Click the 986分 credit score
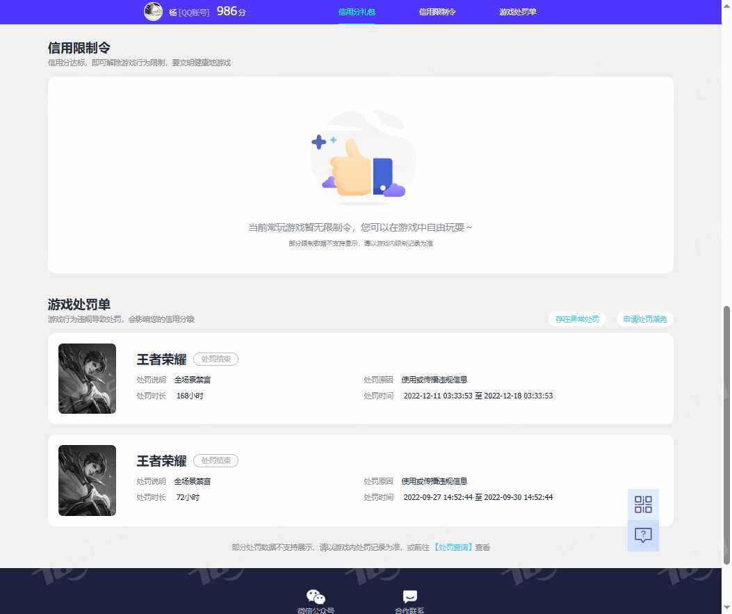 point(231,11)
